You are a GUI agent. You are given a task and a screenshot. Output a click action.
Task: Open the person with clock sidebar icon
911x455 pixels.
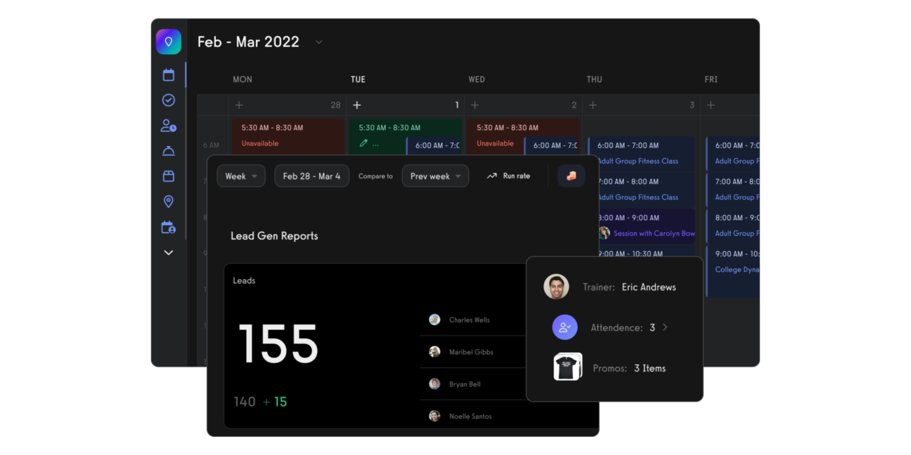pos(169,126)
